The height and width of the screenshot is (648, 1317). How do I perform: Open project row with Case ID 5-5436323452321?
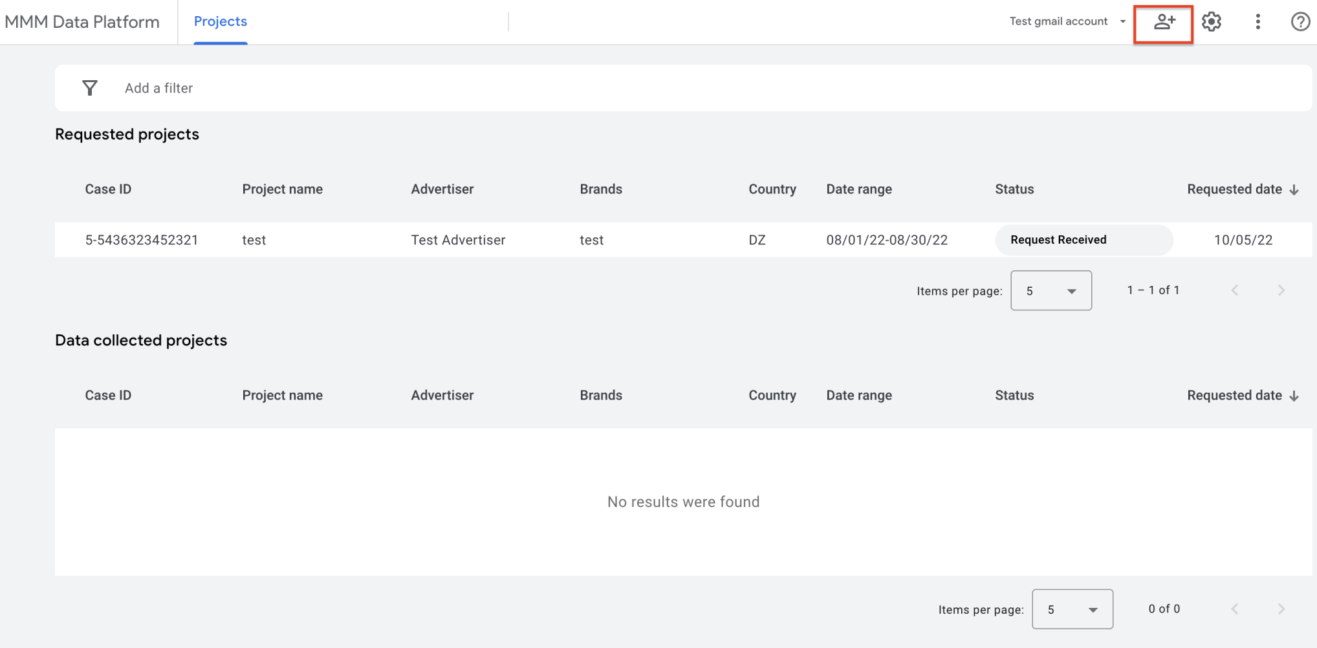pyautogui.click(x=142, y=240)
